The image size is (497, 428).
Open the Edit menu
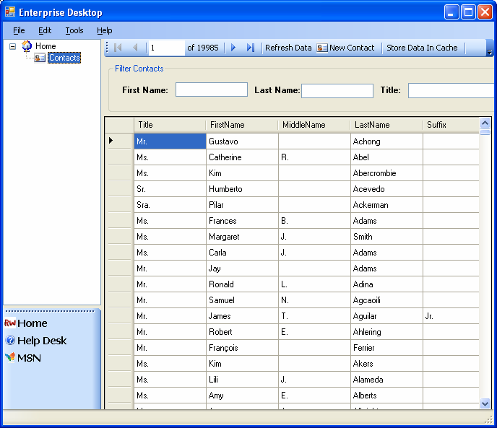click(45, 30)
